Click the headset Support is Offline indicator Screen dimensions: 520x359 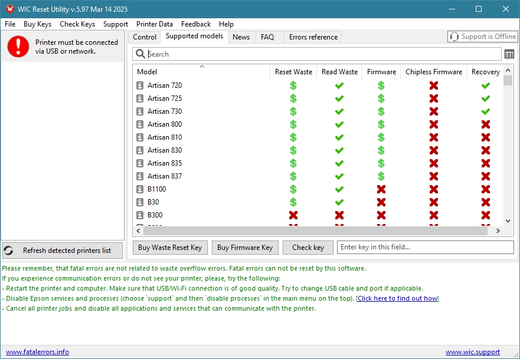tap(482, 37)
